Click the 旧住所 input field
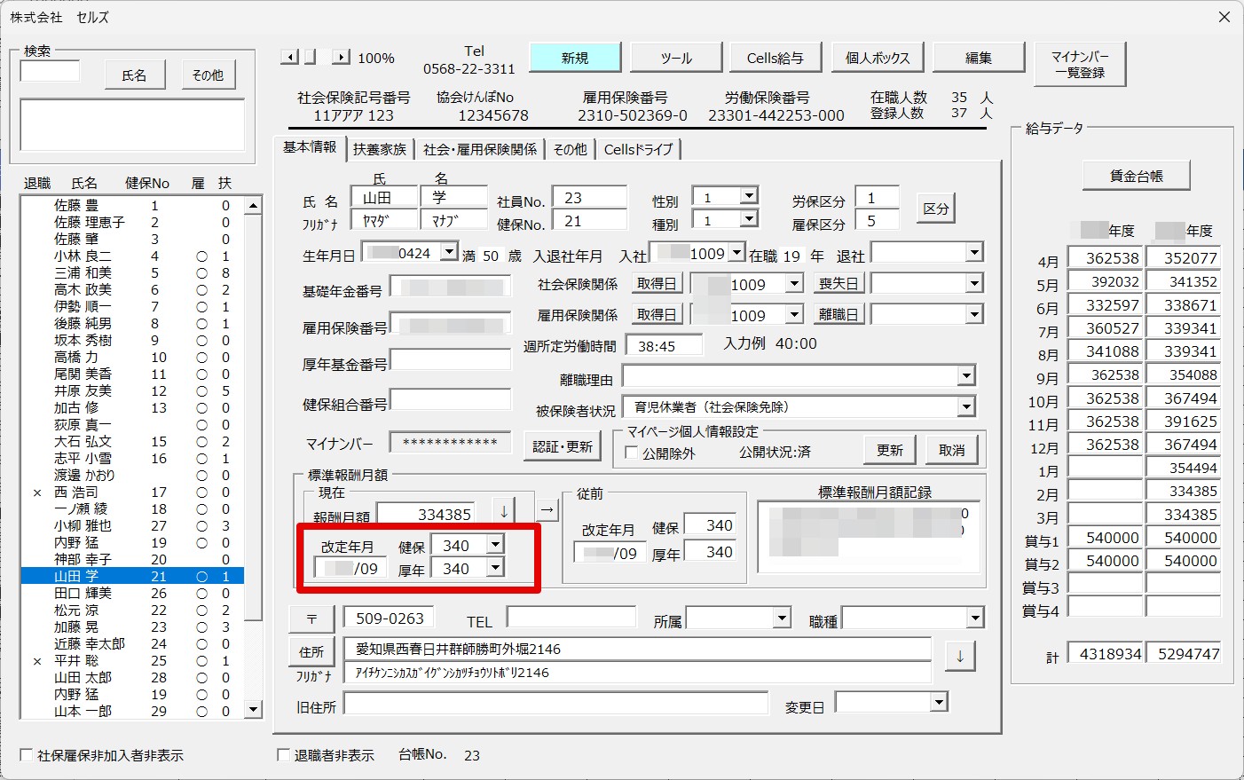The image size is (1244, 780). click(x=555, y=704)
